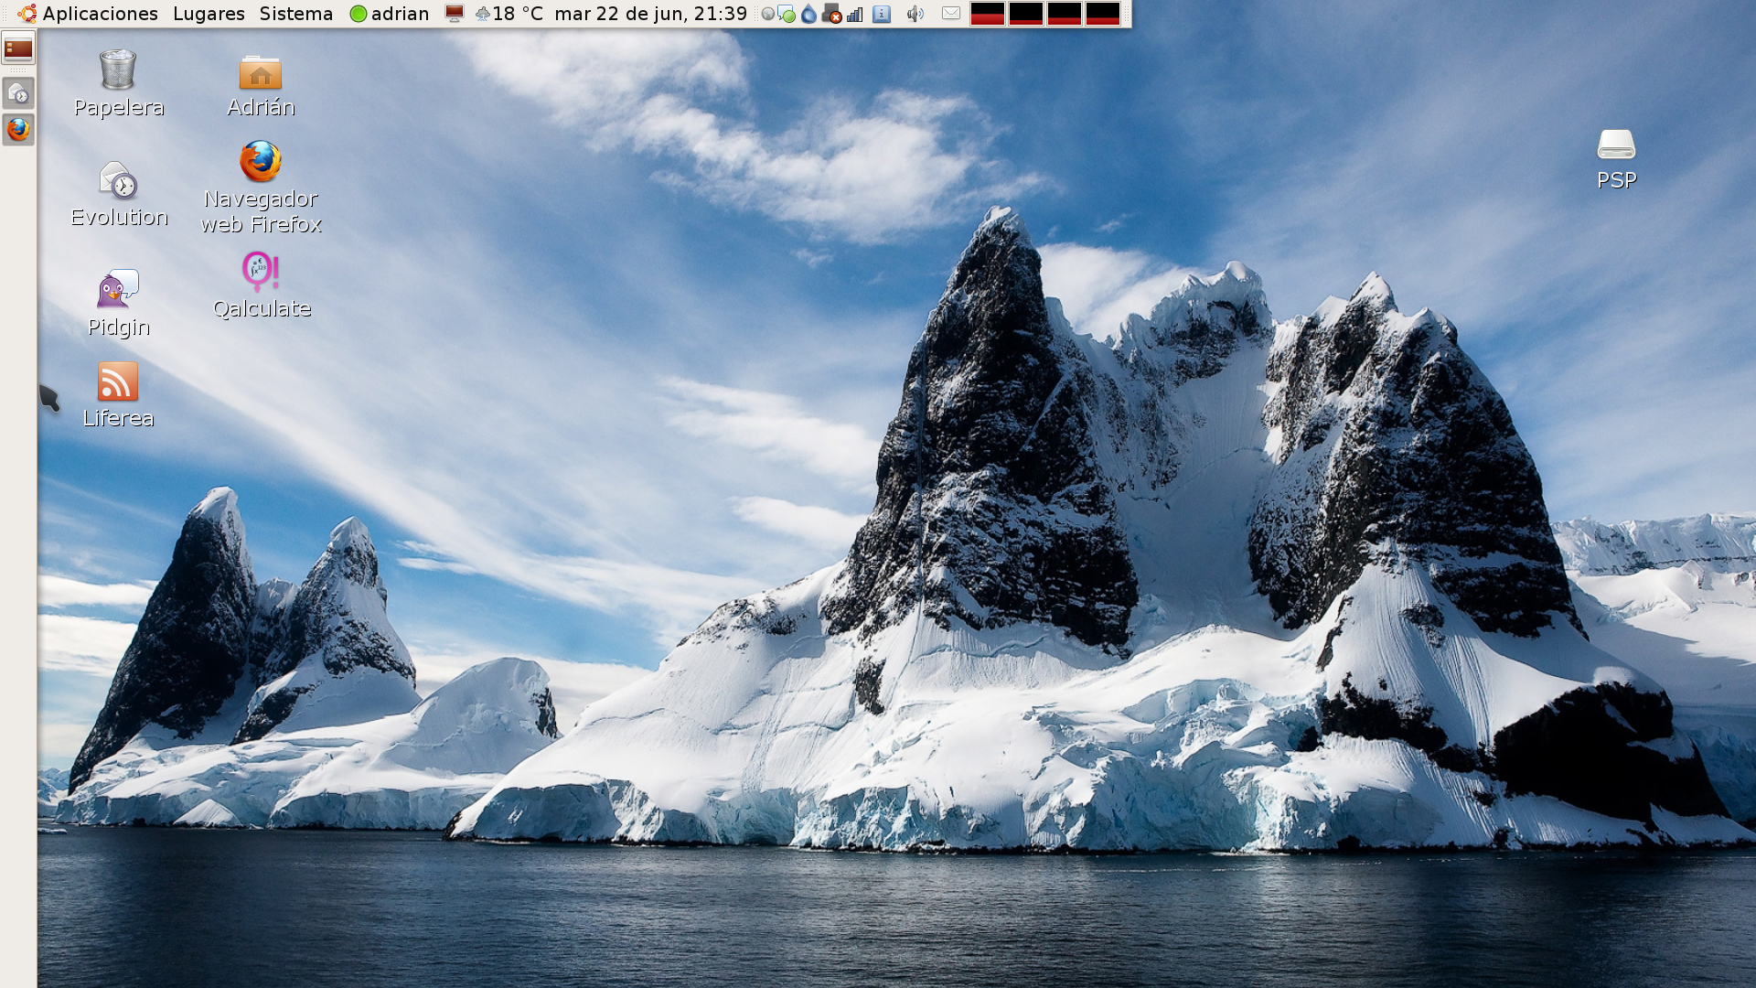Click the Firefox launcher in the left panel
The width and height of the screenshot is (1756, 988).
(x=18, y=130)
